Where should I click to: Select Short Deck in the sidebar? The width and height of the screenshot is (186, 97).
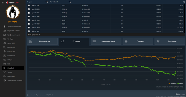coord(13,68)
